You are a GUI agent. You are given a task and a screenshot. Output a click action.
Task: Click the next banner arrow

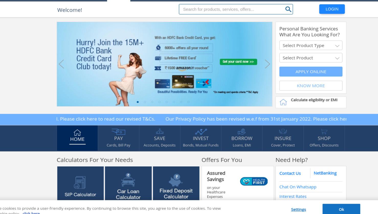click(x=267, y=64)
